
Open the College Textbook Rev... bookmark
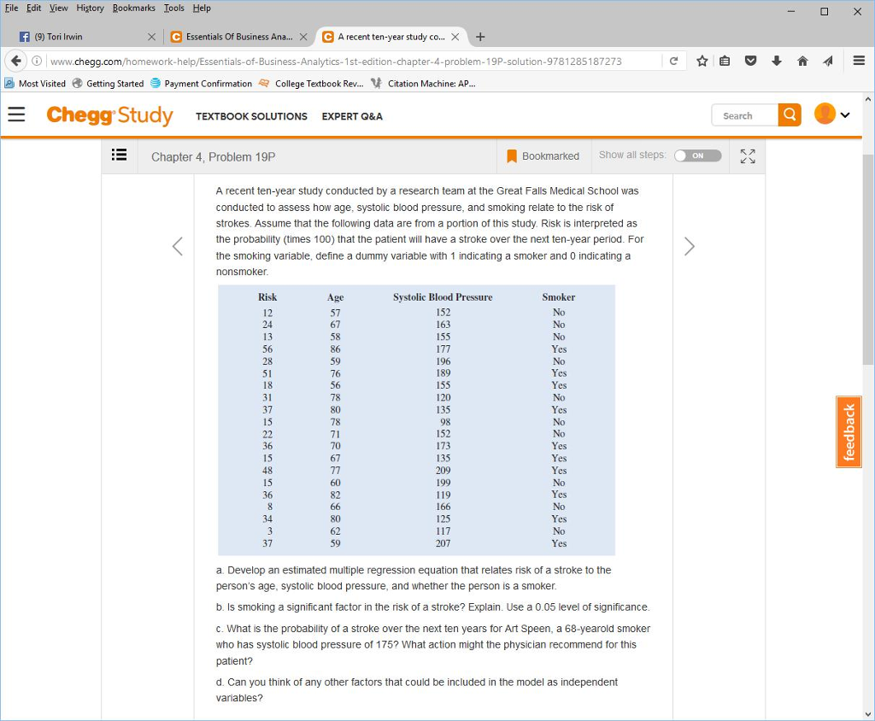coord(311,83)
